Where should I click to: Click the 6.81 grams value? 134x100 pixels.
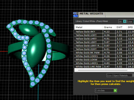(x=107, y=49)
